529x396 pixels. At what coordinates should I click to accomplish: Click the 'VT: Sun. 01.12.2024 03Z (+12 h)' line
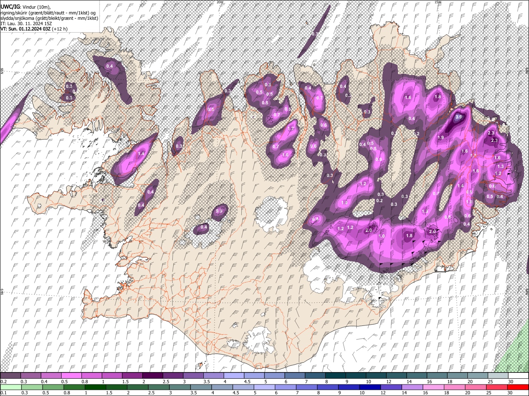[34, 29]
